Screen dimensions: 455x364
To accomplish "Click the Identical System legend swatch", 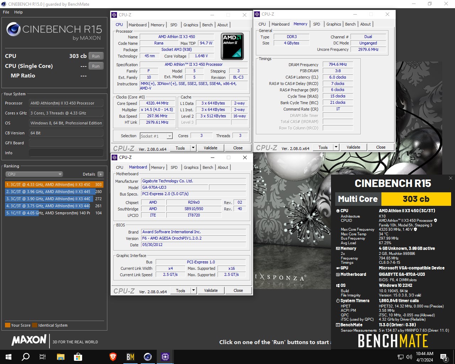I will (34, 325).
